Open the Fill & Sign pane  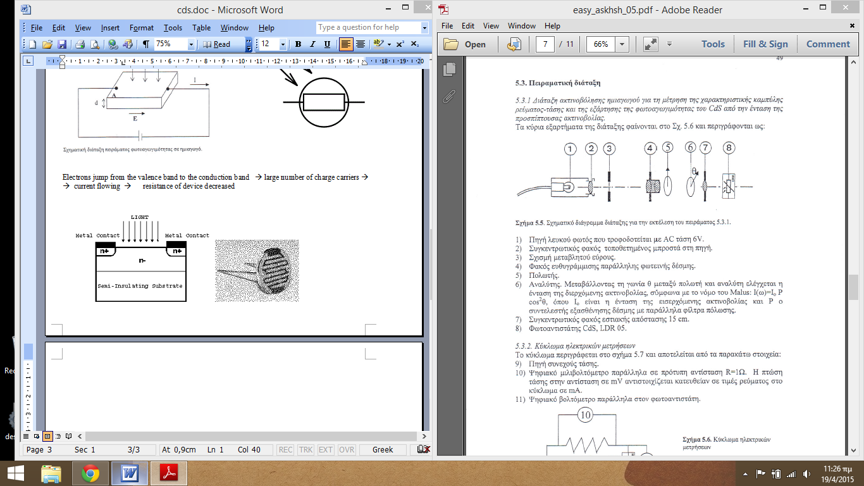coord(765,44)
